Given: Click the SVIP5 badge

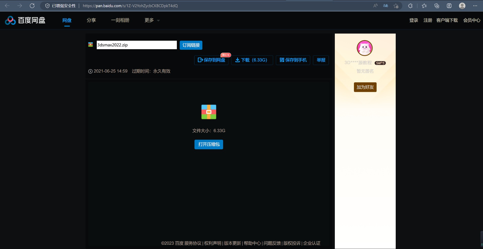Looking at the screenshot, I should [x=380, y=63].
